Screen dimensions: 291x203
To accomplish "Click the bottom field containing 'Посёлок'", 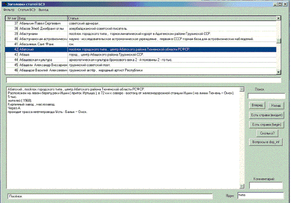I will click(110, 196).
